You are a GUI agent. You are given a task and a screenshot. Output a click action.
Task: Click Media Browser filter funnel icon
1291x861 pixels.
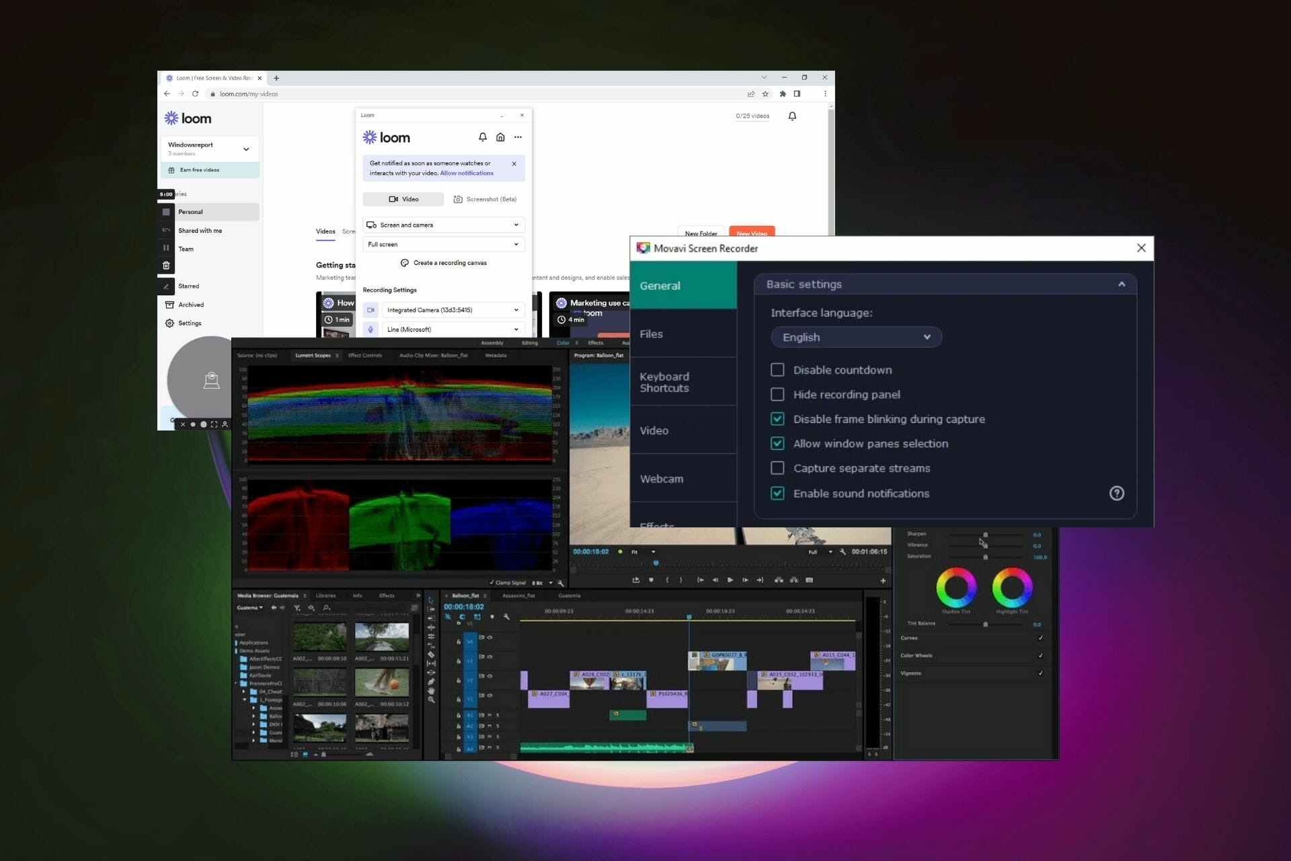[x=297, y=608]
